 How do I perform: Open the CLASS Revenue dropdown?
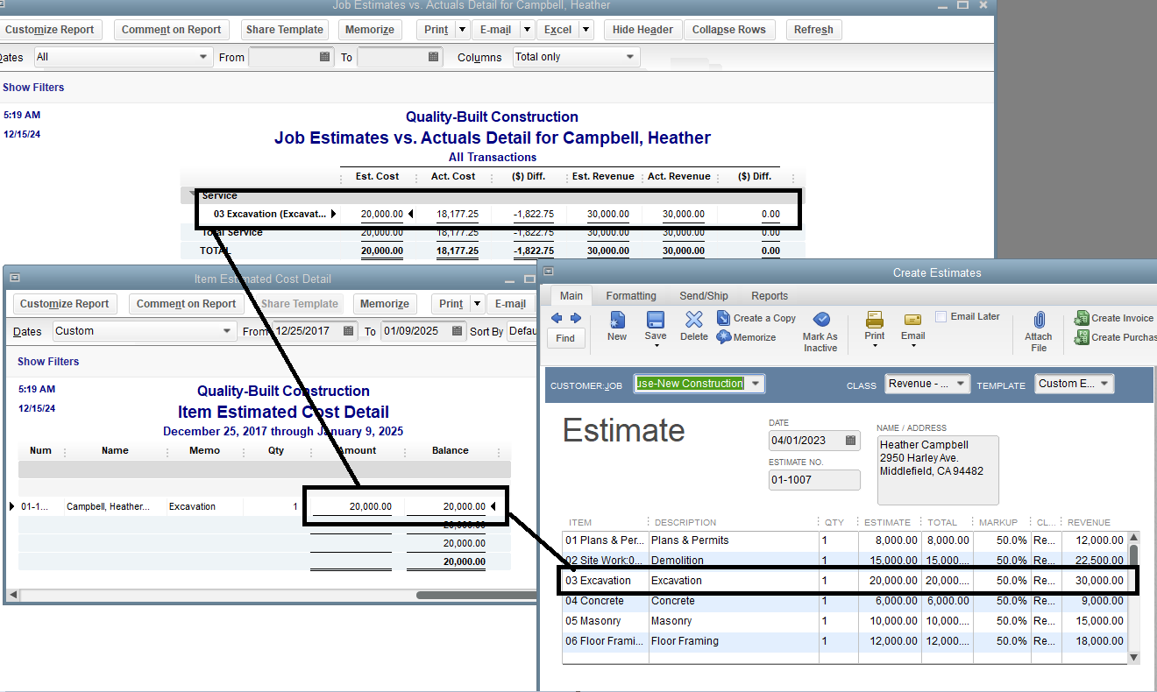(959, 383)
